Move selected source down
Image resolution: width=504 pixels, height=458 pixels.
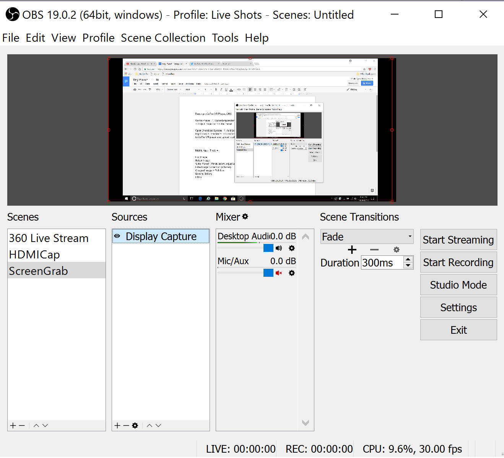tap(158, 426)
